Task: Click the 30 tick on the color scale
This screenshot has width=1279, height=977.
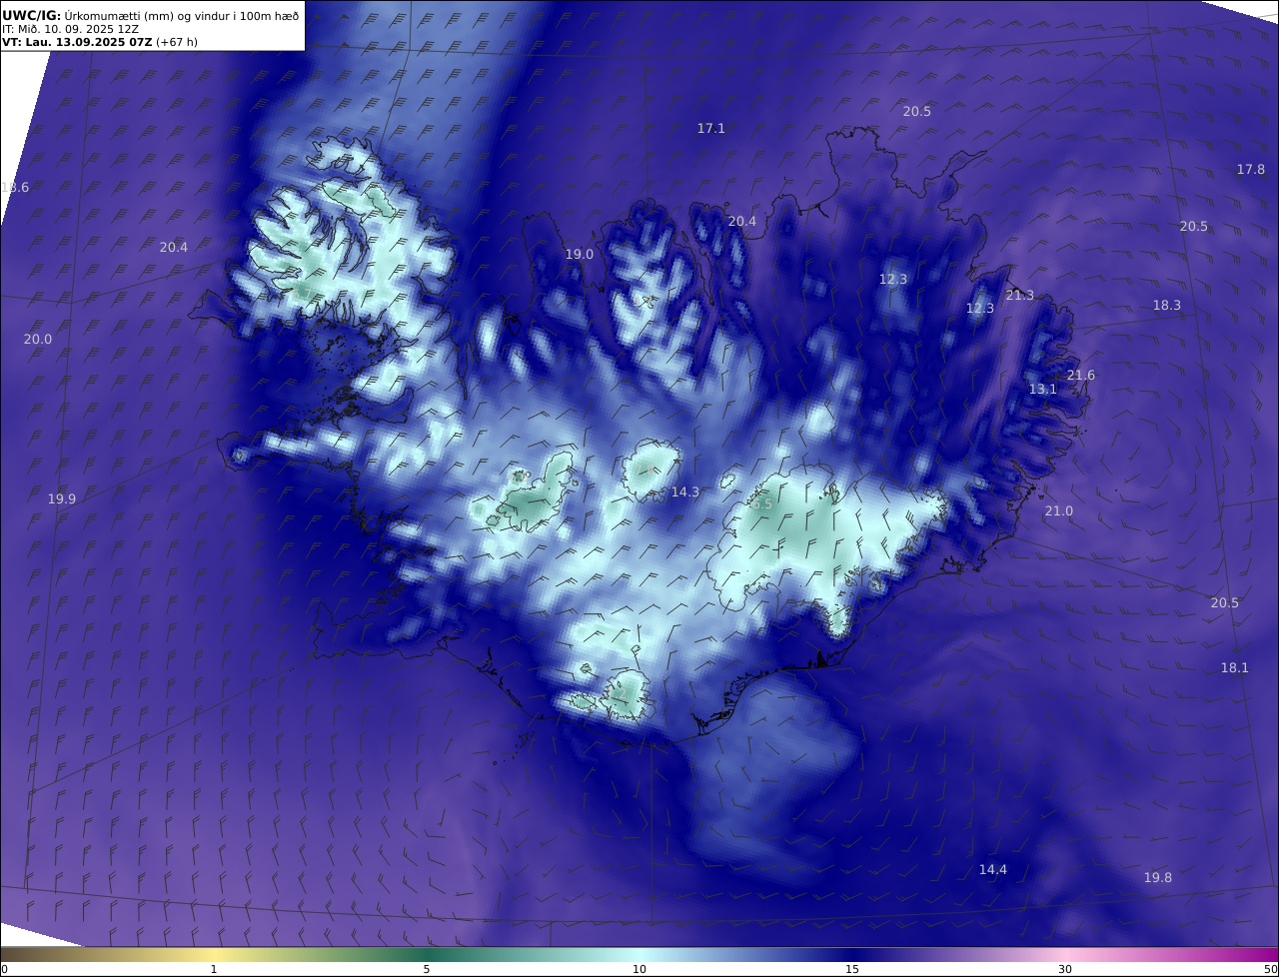Action: [1065, 969]
